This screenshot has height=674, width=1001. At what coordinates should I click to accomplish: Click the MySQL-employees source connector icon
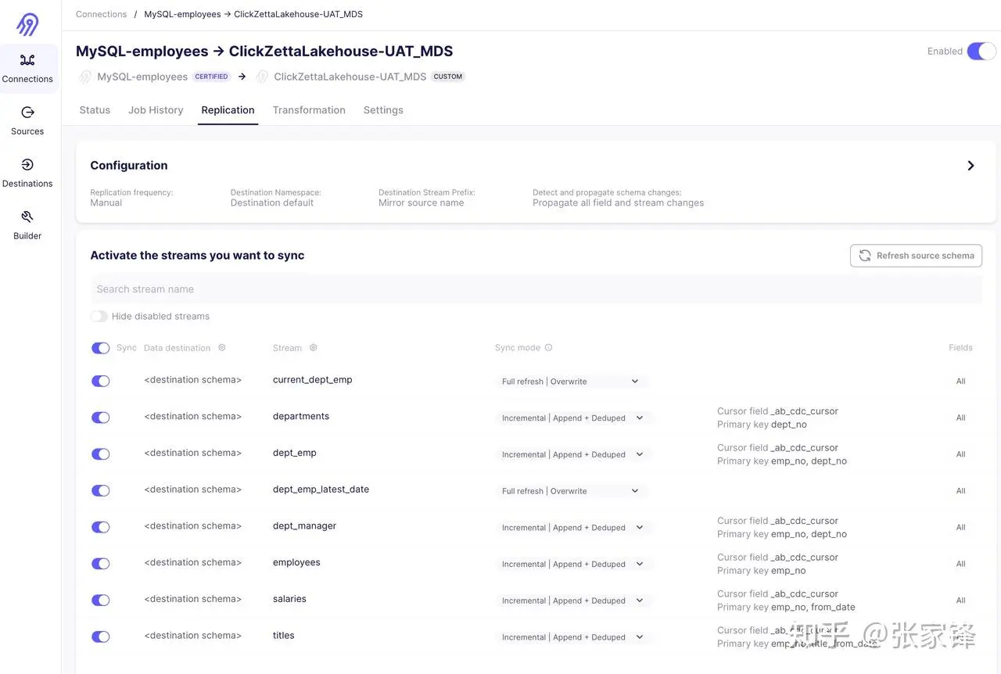pos(85,77)
